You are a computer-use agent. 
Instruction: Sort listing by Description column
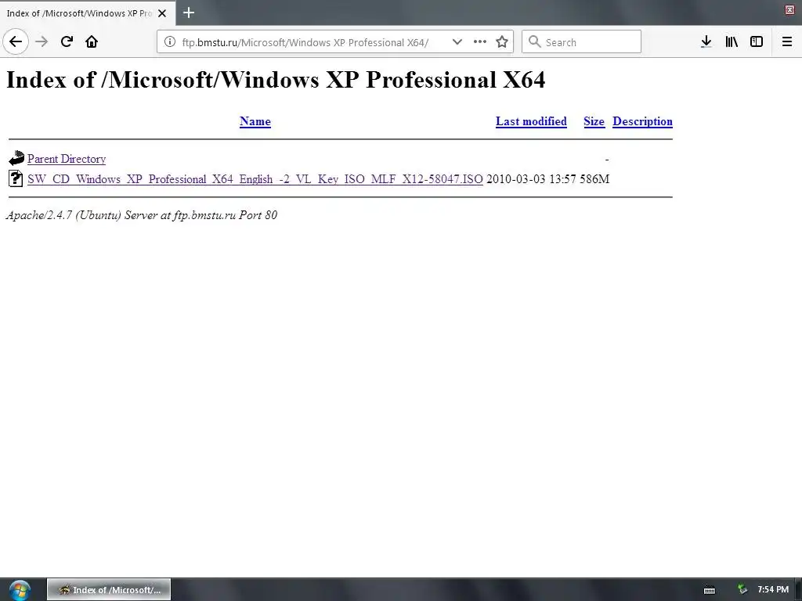coord(642,121)
